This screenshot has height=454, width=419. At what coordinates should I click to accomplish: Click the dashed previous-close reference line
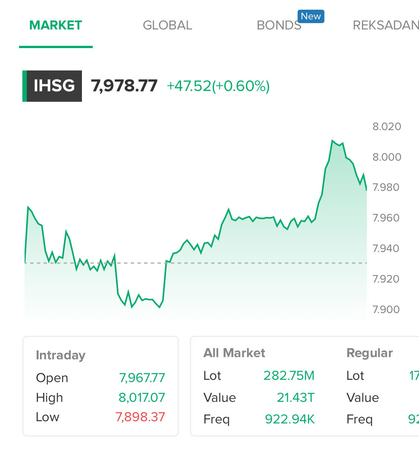pos(196,263)
